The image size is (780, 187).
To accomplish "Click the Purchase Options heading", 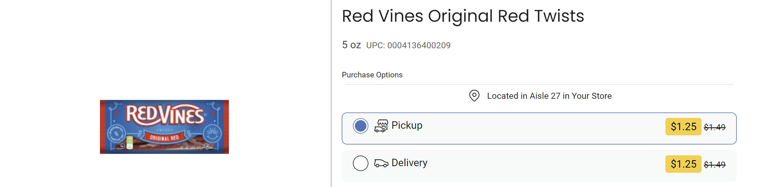I will tap(372, 75).
